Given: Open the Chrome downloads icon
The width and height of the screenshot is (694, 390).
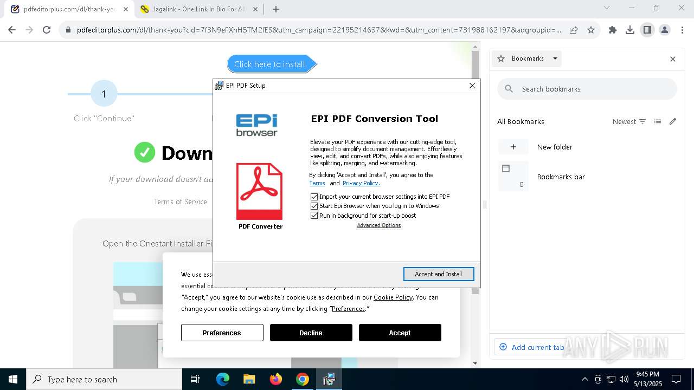Looking at the screenshot, I should click(630, 30).
